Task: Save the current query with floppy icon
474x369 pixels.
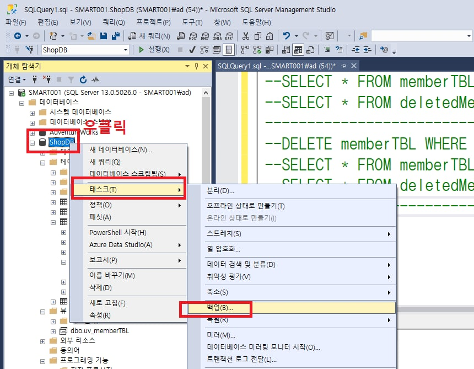Action: (104, 36)
